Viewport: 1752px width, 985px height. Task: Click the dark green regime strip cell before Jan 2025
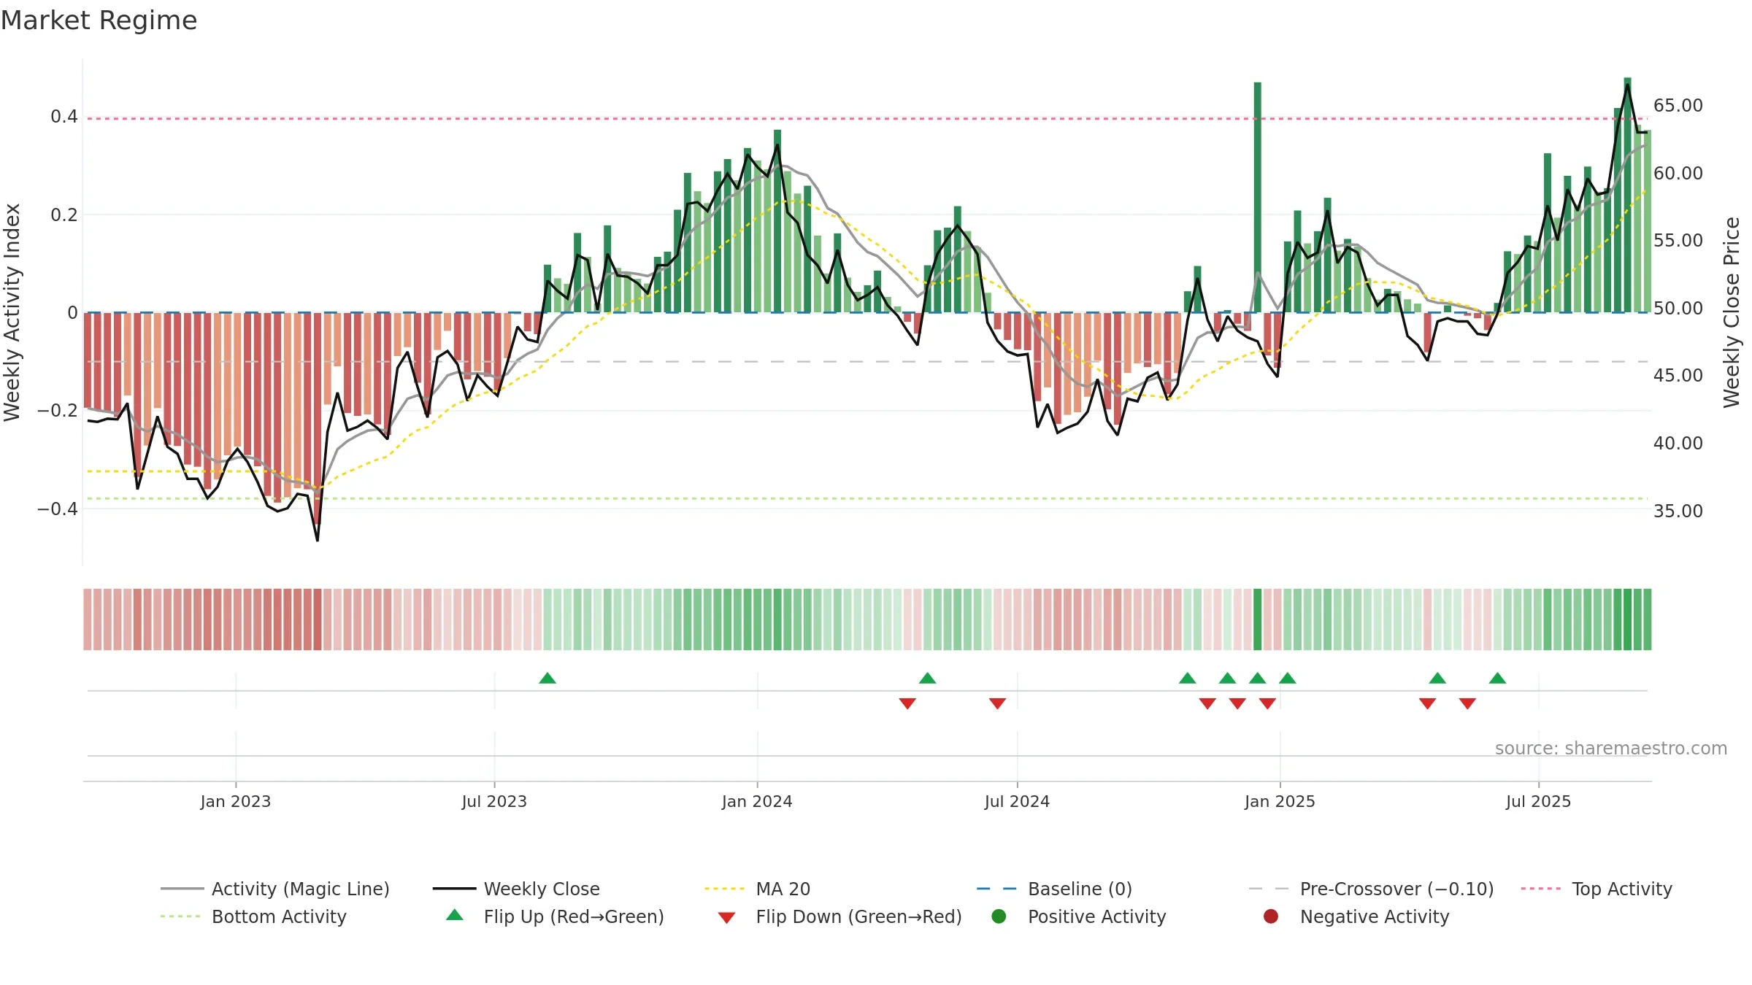click(x=1258, y=619)
